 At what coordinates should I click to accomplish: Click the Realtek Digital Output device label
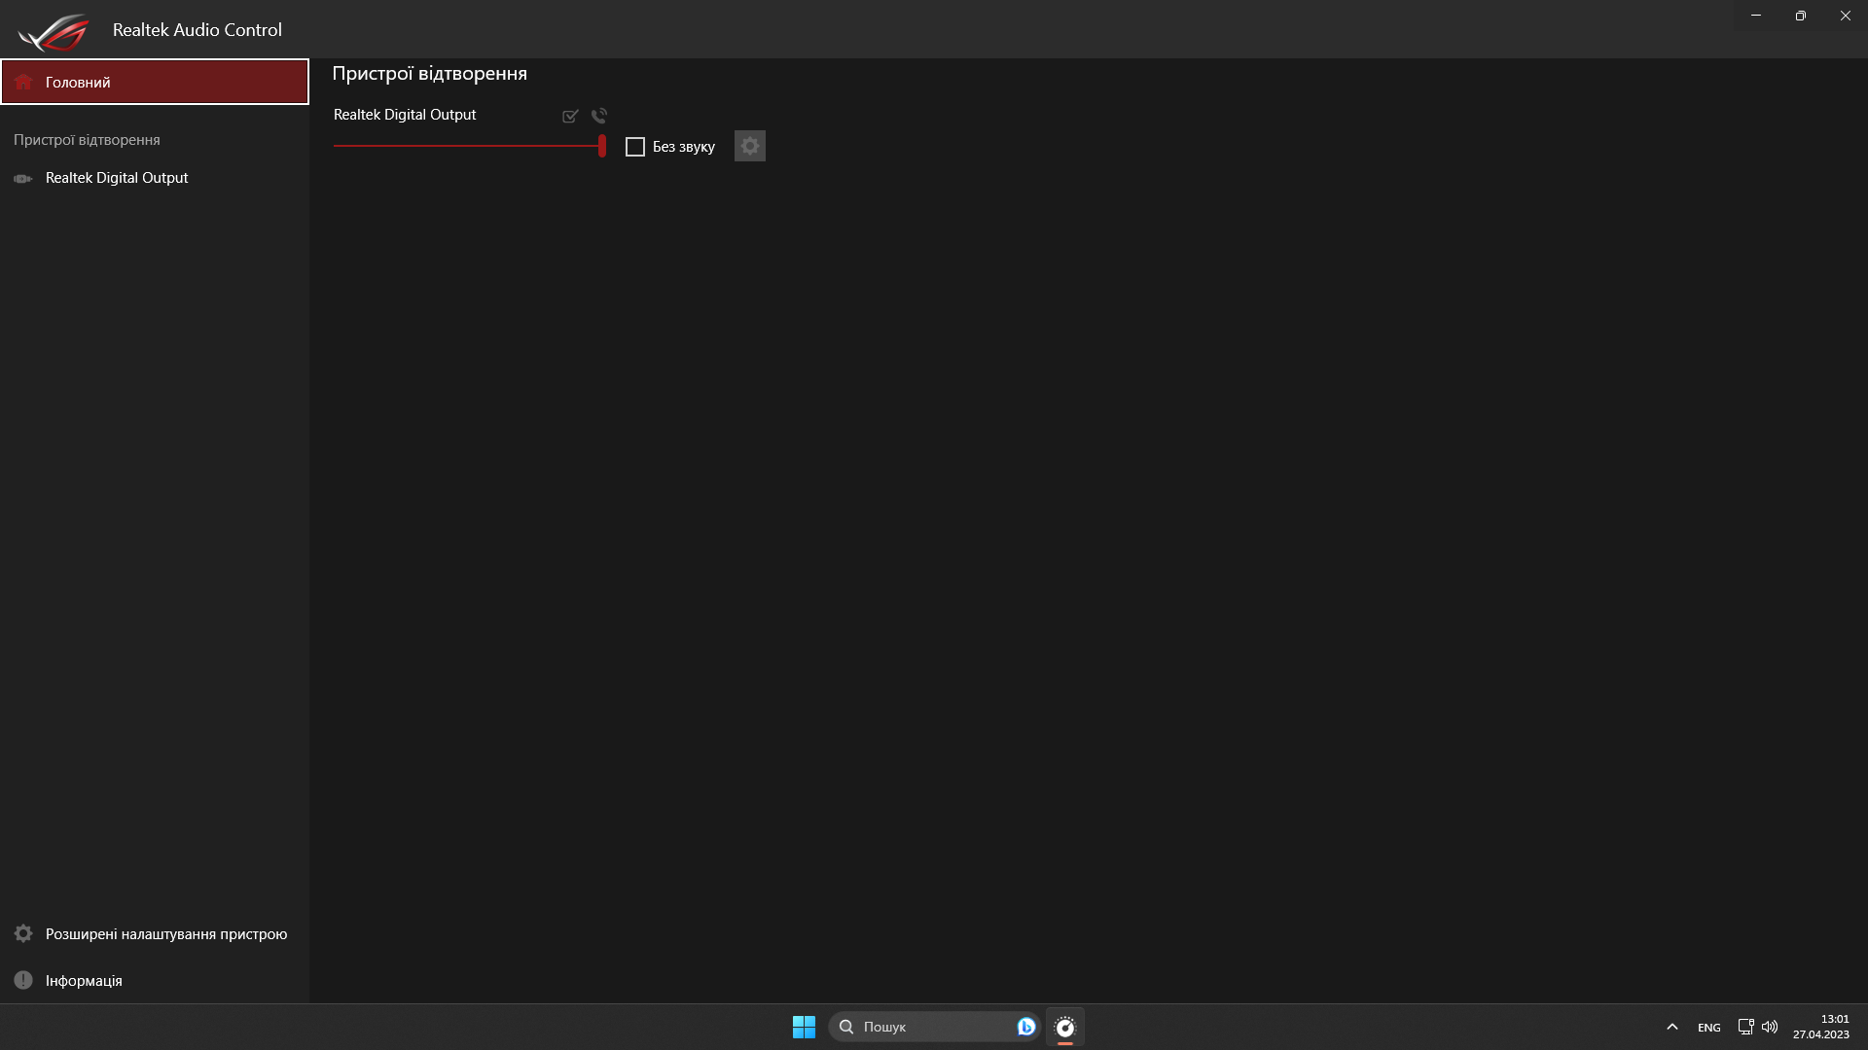[x=405, y=115]
